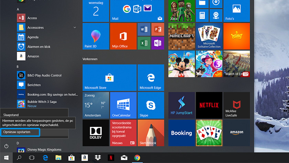Open the Bubble Witch 3 tile

coord(209,64)
